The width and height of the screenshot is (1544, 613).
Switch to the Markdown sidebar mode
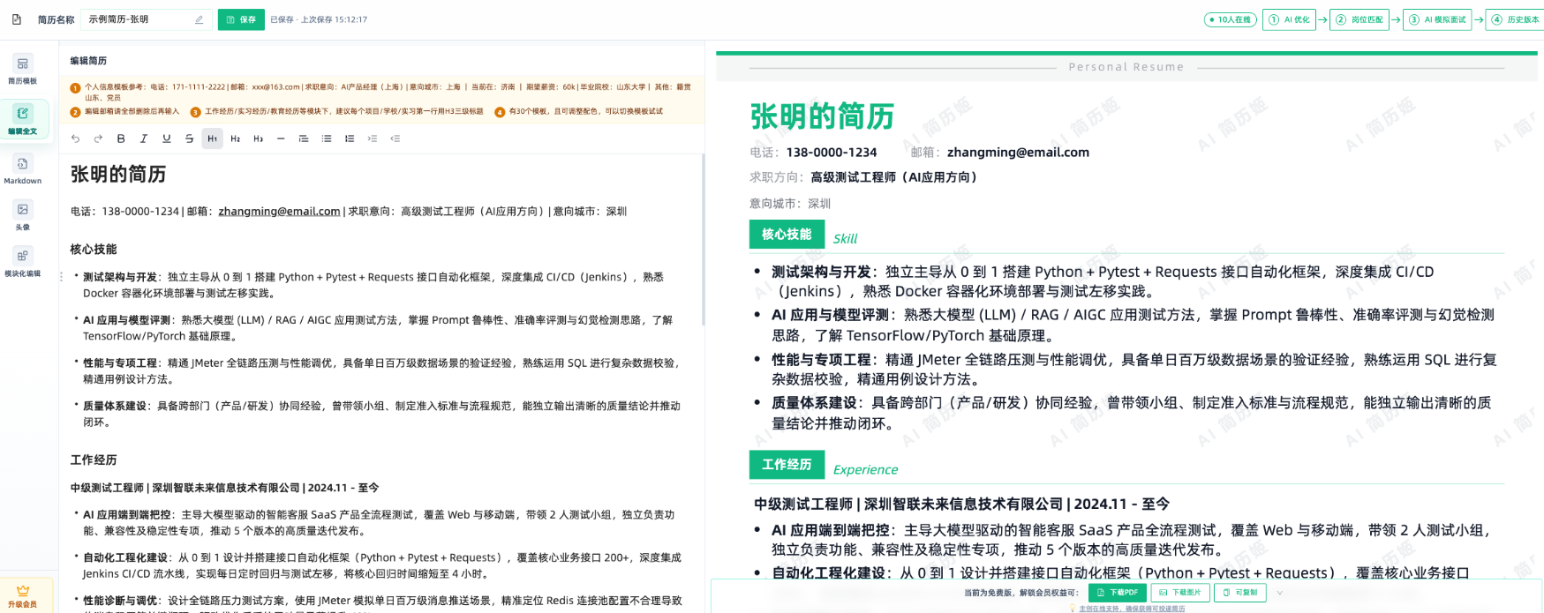click(23, 169)
